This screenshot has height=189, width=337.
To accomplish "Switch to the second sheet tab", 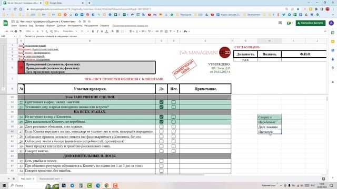I will pos(51,178).
